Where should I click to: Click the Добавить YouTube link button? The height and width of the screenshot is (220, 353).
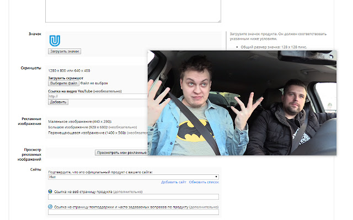58,102
